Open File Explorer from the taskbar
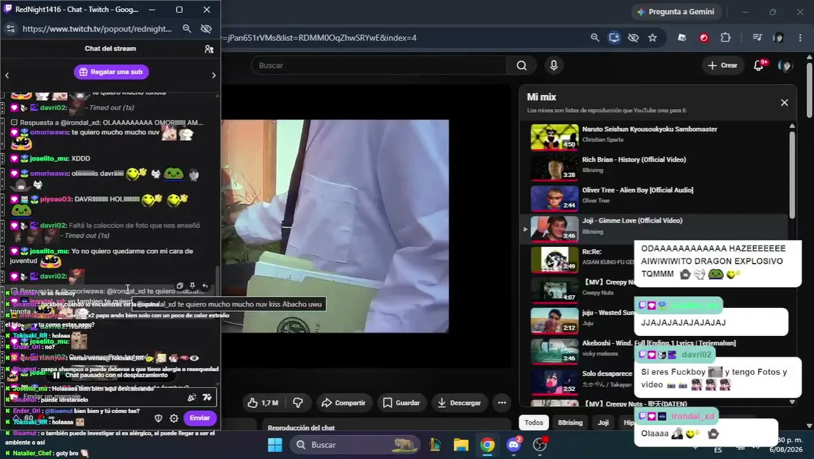 pos(461,444)
